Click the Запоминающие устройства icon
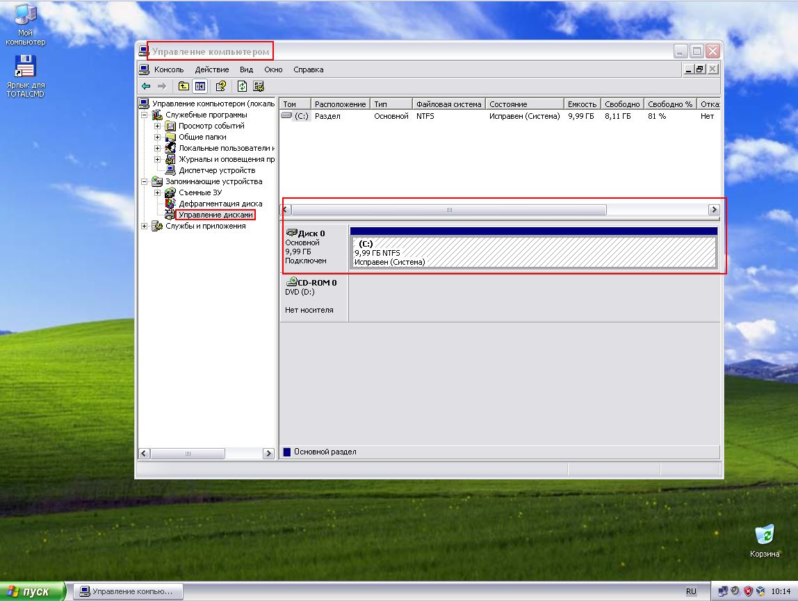The width and height of the screenshot is (798, 601). click(x=157, y=181)
